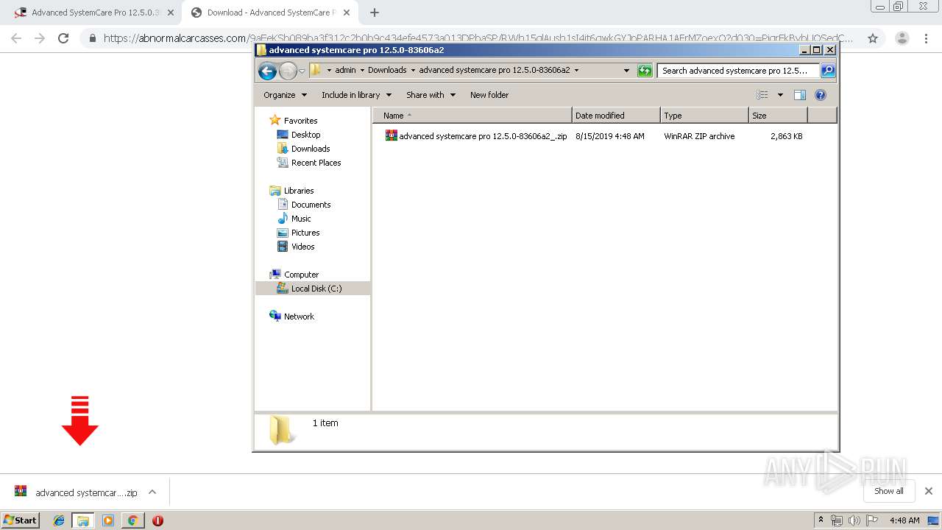Sort by Name column header

click(x=472, y=116)
